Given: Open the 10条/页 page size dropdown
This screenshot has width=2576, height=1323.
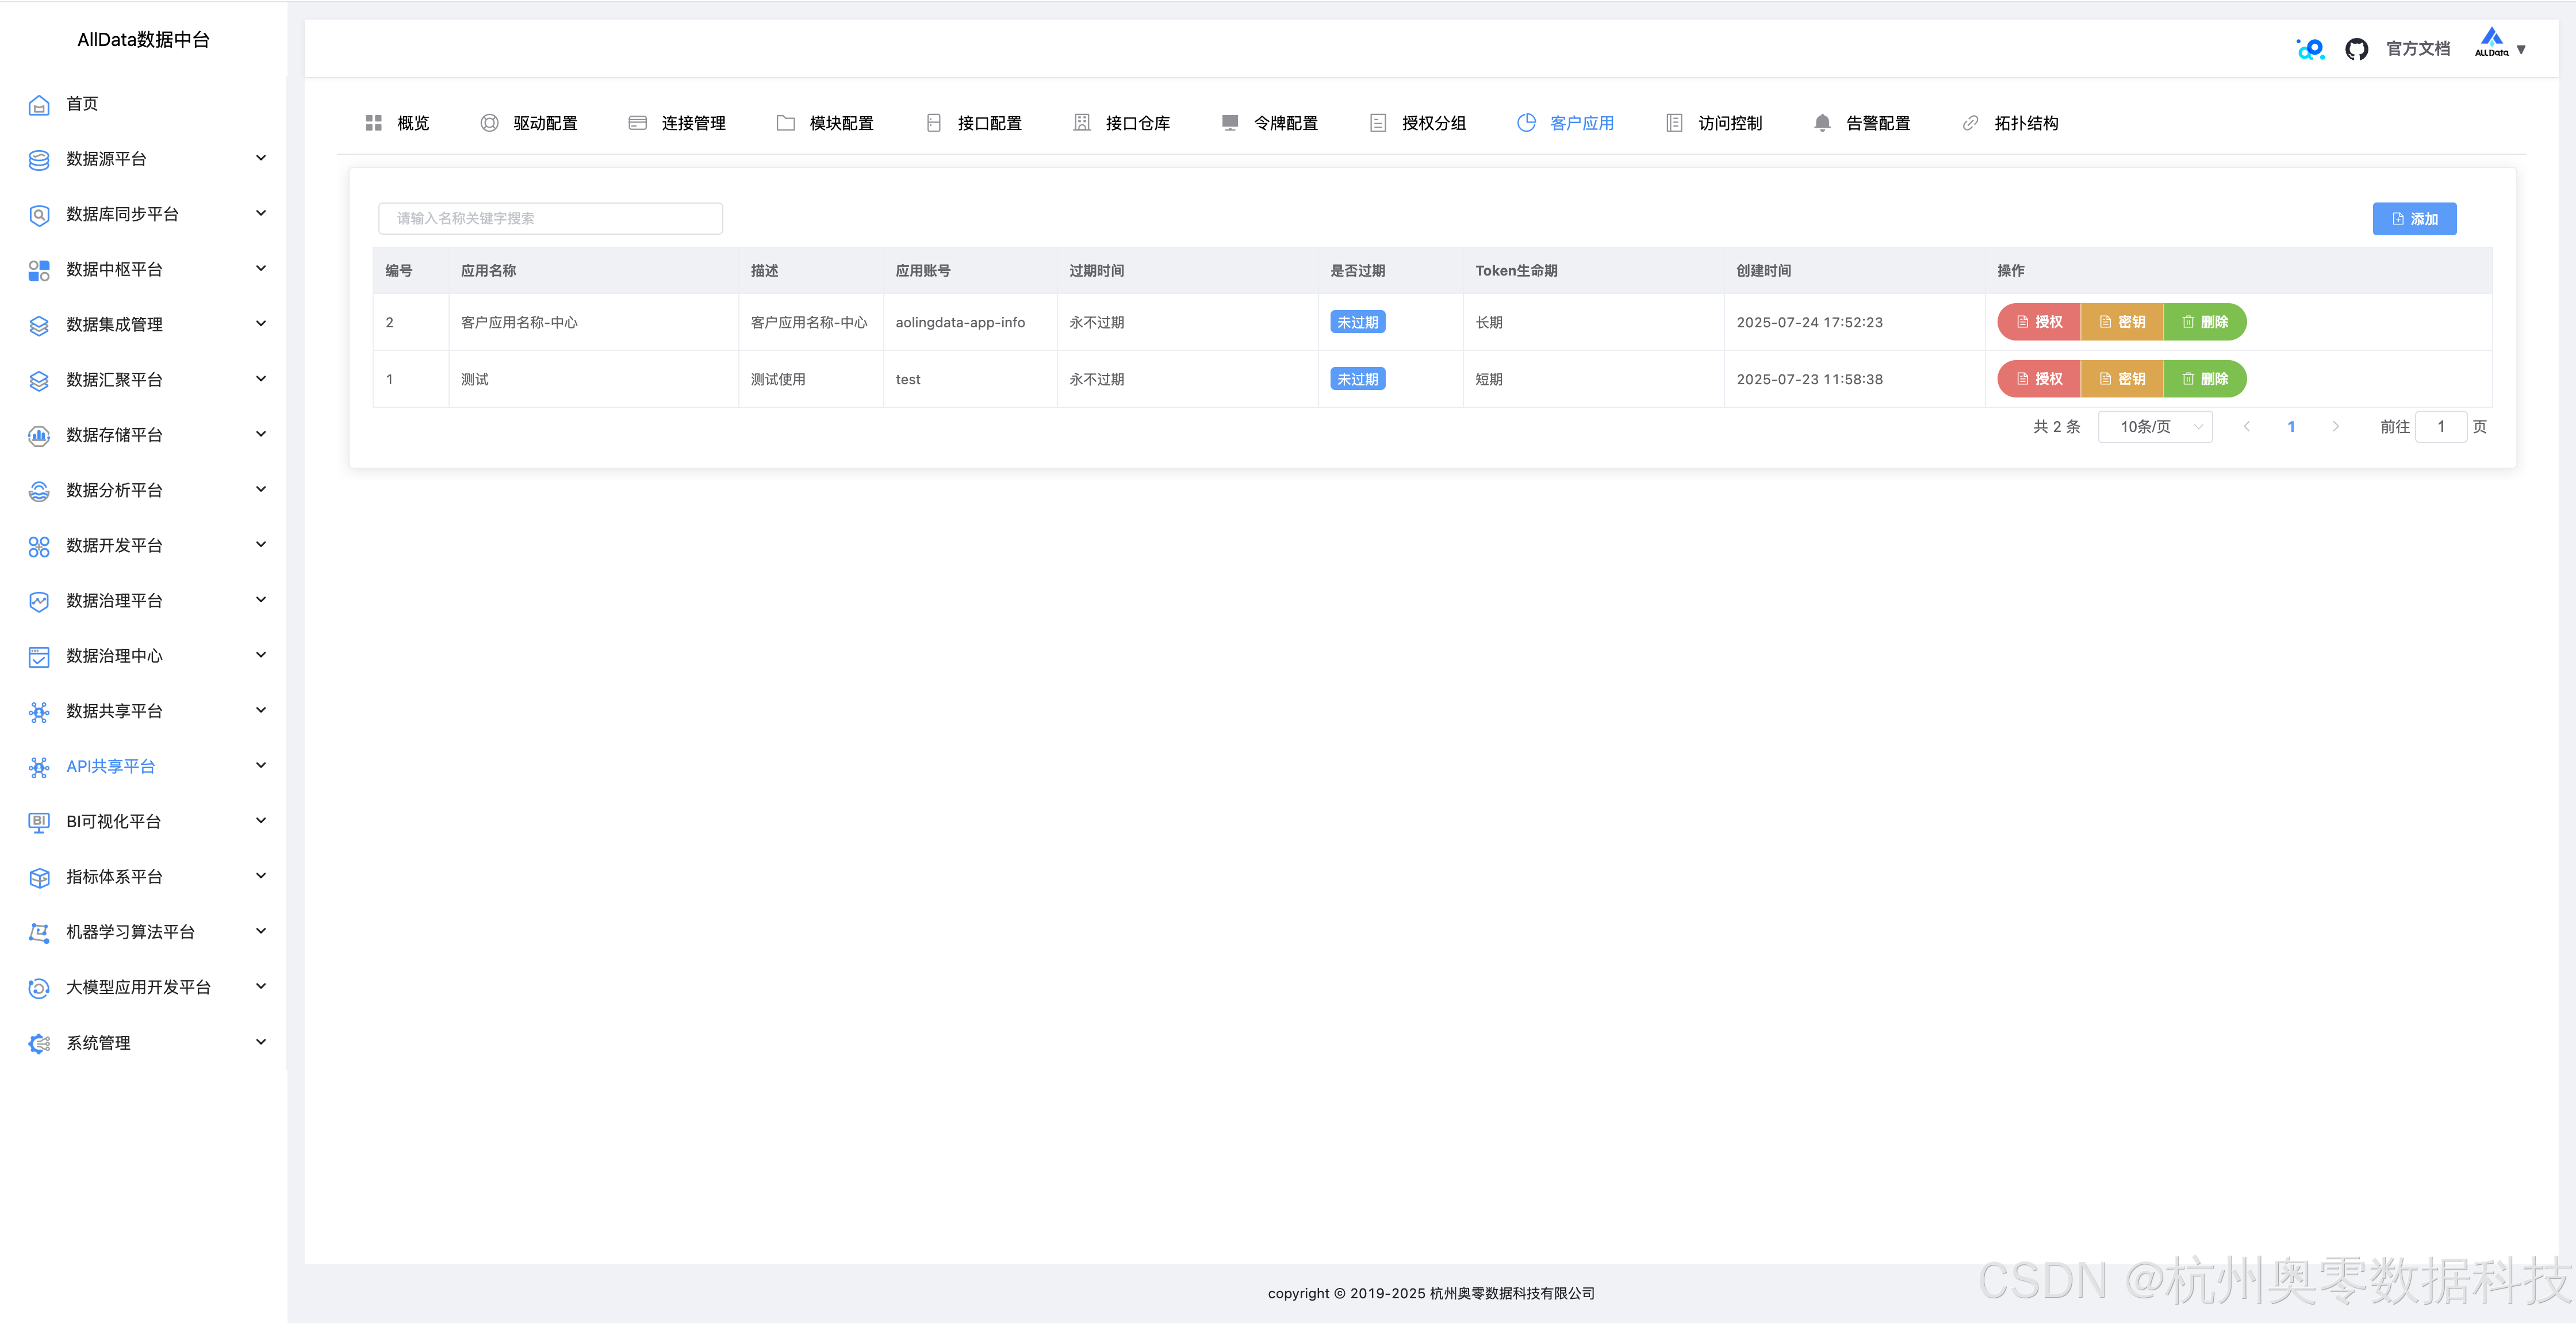Looking at the screenshot, I should [x=2155, y=427].
